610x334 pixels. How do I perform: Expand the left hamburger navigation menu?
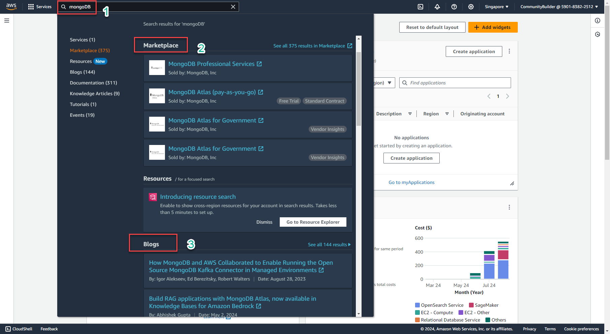coord(7,21)
